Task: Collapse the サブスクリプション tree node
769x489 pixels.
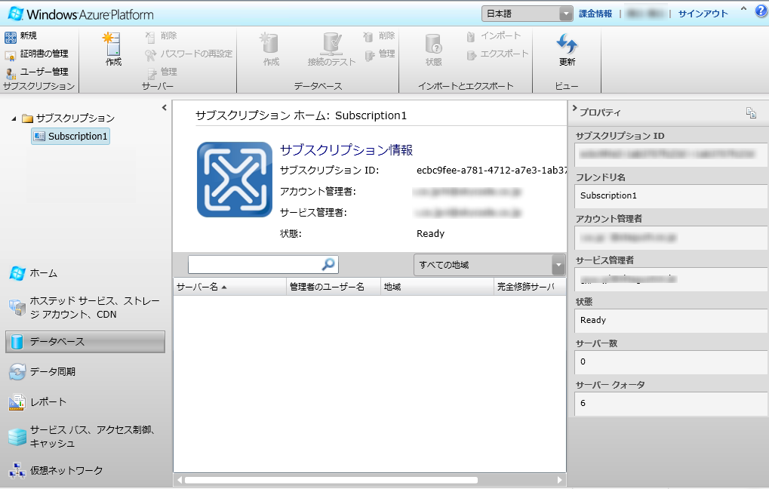Action: coord(14,118)
